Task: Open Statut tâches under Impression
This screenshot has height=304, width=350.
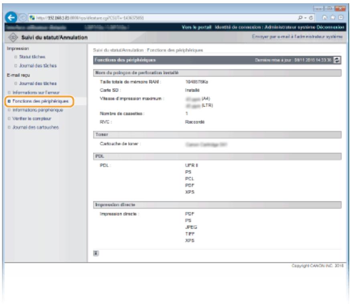Action: (x=32, y=56)
